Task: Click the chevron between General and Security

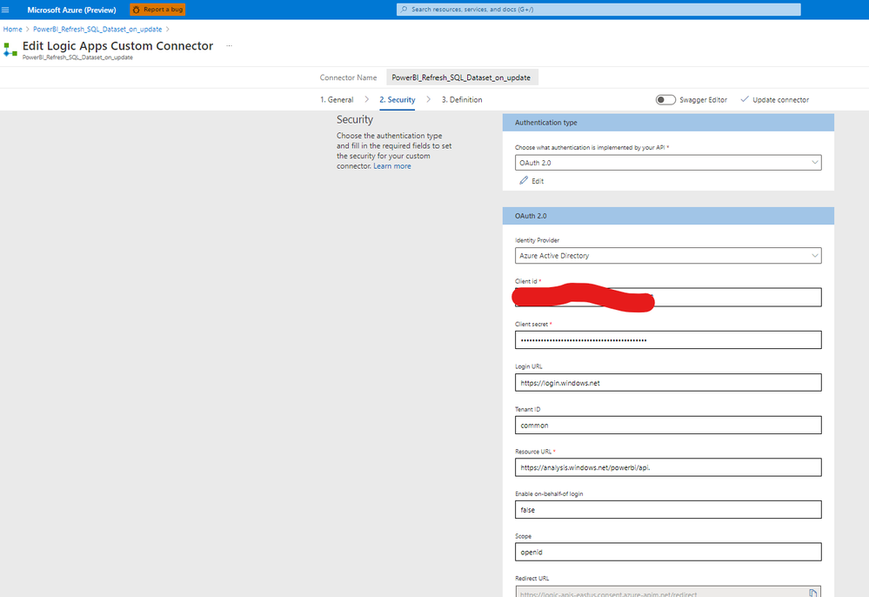Action: pos(366,99)
